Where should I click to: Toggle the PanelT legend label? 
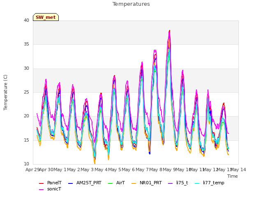(x=54, y=183)
